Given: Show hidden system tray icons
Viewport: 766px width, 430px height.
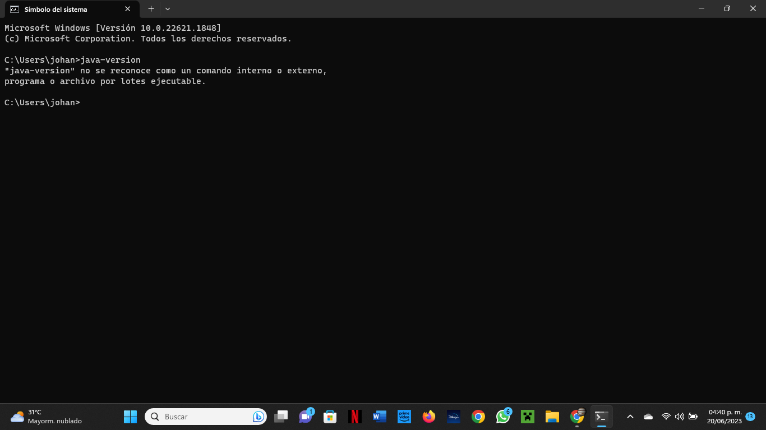Looking at the screenshot, I should (x=630, y=417).
